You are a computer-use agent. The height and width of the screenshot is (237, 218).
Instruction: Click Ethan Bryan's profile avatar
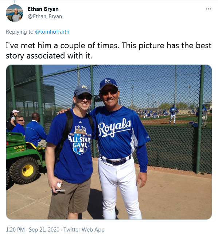tap(15, 13)
